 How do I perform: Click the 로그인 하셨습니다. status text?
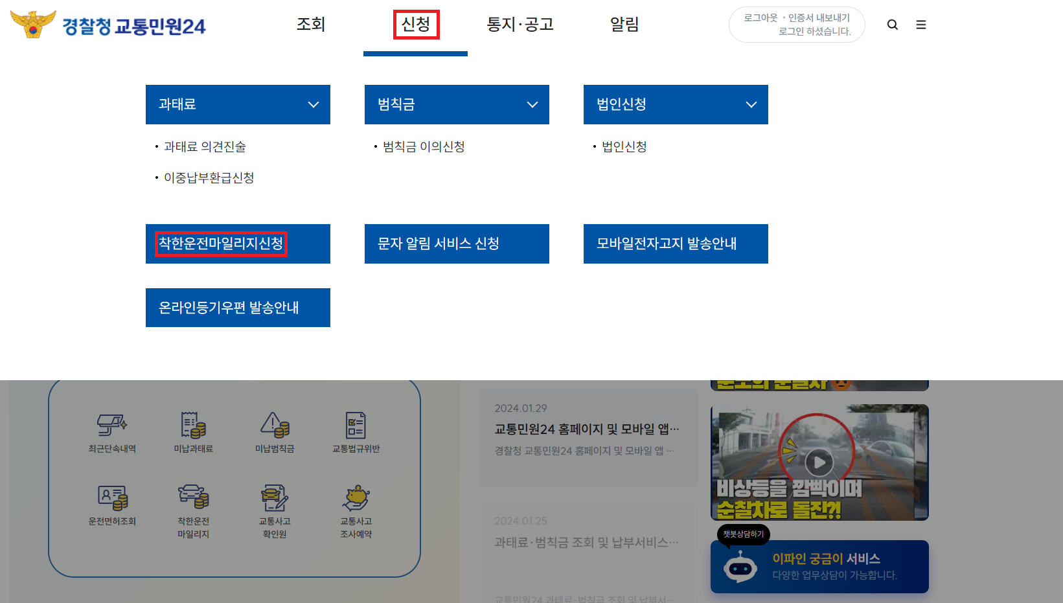click(x=815, y=32)
